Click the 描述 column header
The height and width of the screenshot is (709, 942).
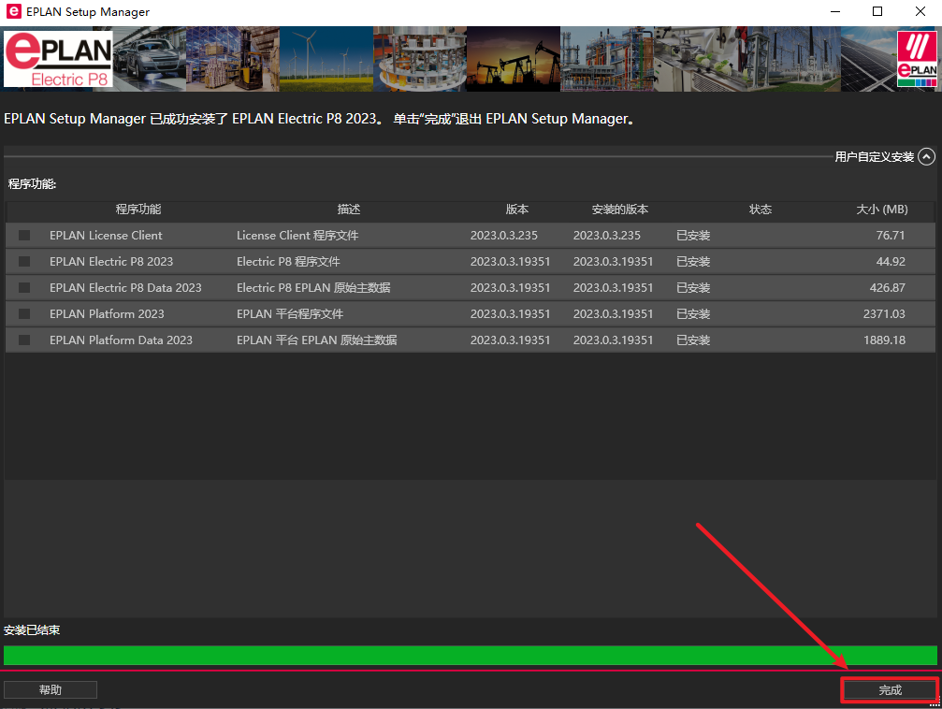(349, 210)
